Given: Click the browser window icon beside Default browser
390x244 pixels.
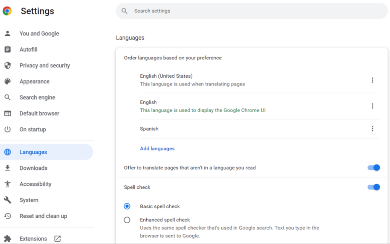Looking at the screenshot, I should tap(8, 113).
